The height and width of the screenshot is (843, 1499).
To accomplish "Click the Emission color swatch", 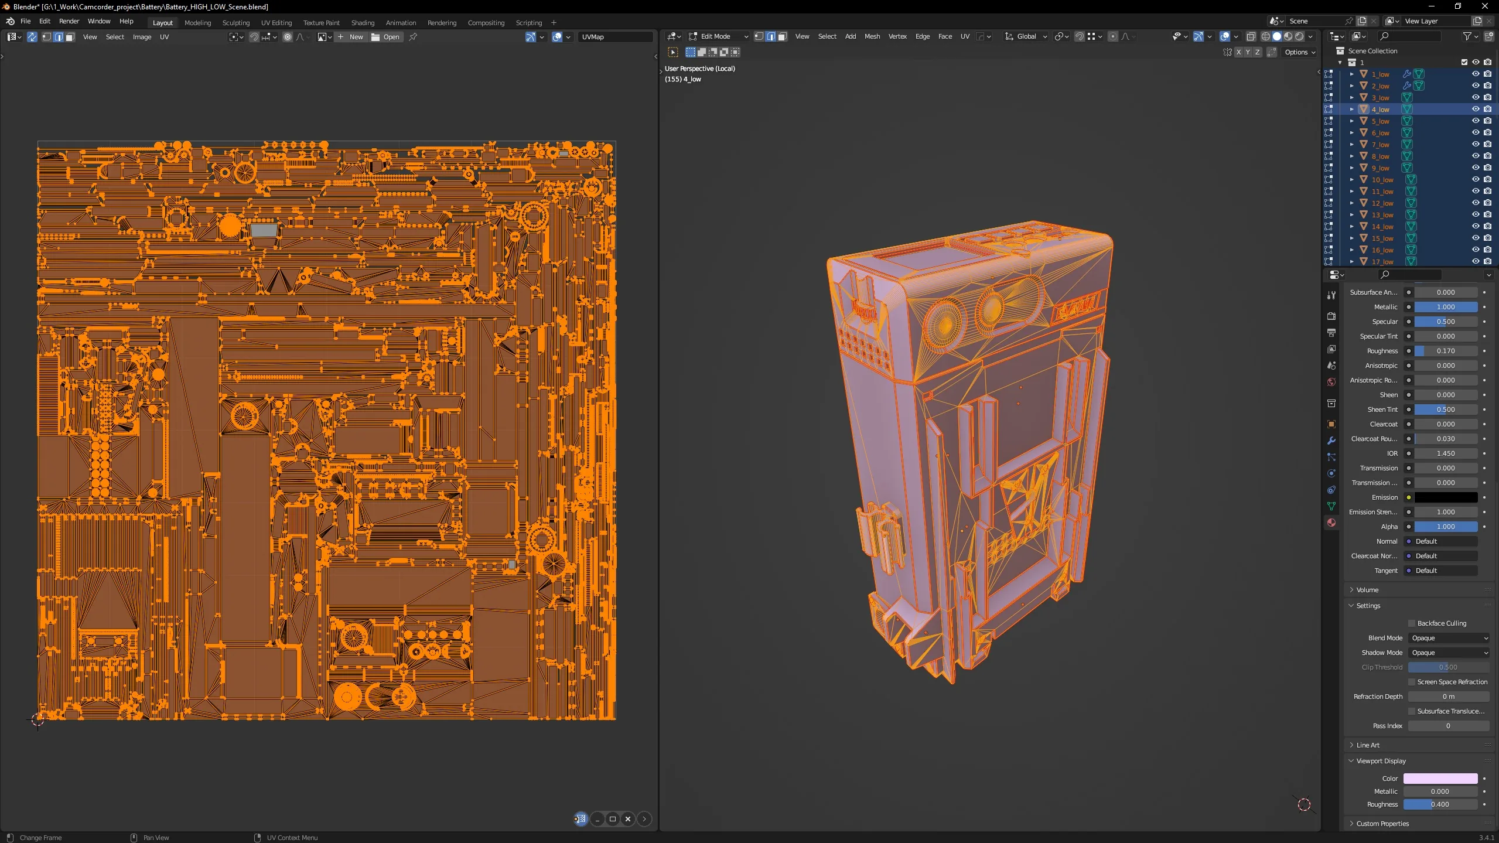I will (1446, 497).
